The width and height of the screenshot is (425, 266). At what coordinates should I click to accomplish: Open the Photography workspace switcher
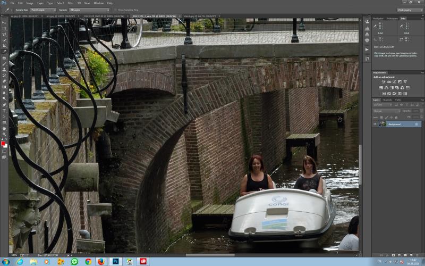coord(410,10)
